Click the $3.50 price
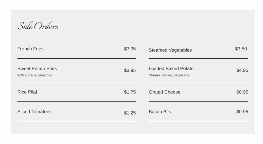263x144 pixels. (x=241, y=49)
